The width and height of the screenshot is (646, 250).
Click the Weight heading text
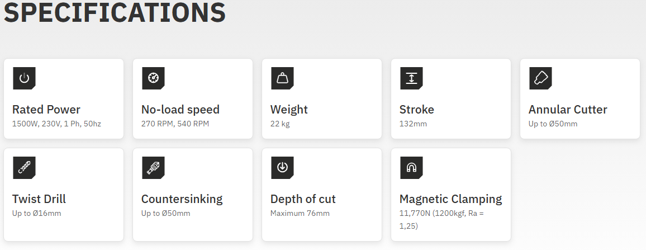click(x=289, y=110)
